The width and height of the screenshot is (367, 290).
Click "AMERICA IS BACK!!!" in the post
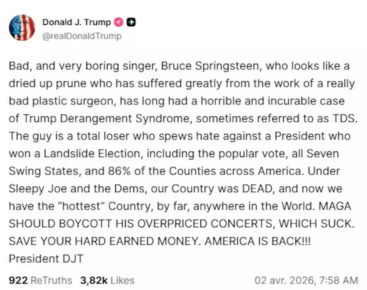pyautogui.click(x=258, y=241)
